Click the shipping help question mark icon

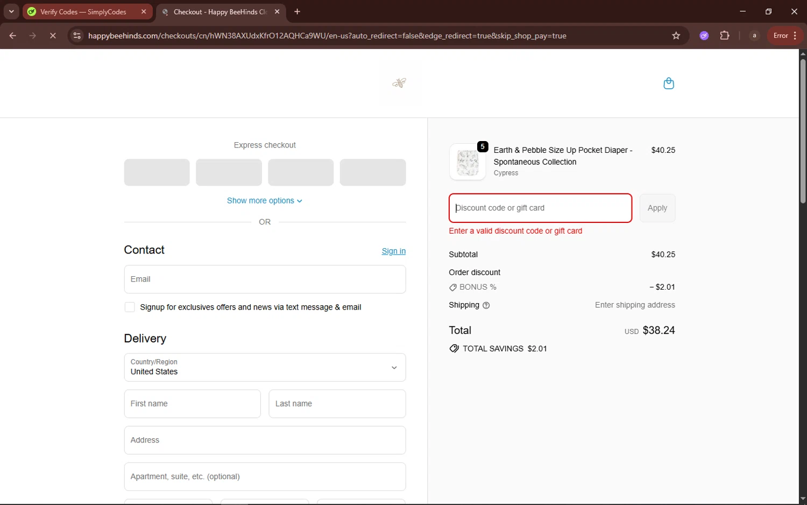coord(486,305)
